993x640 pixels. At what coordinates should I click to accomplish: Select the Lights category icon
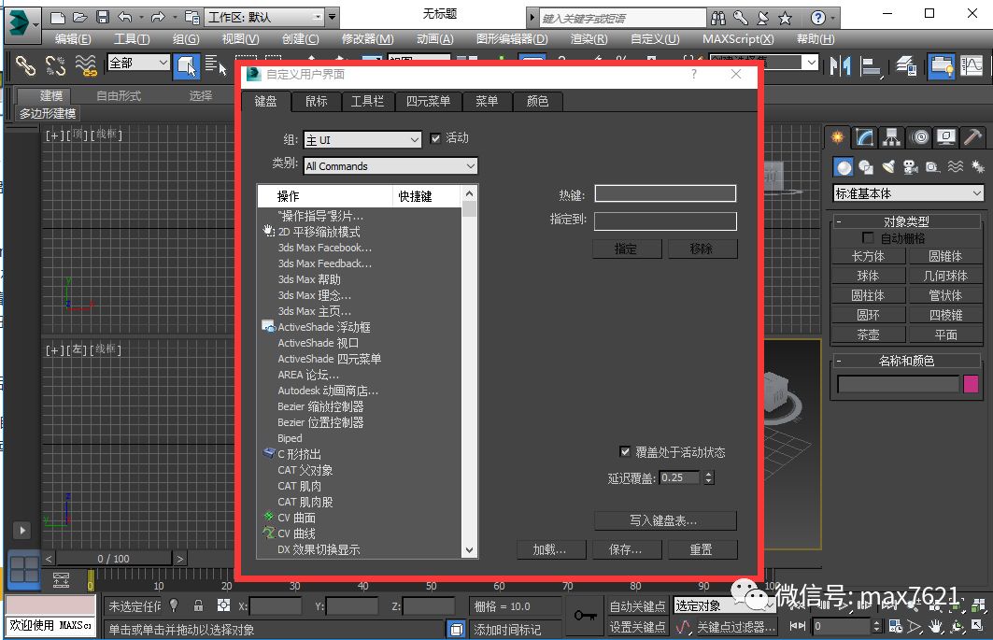[888, 167]
